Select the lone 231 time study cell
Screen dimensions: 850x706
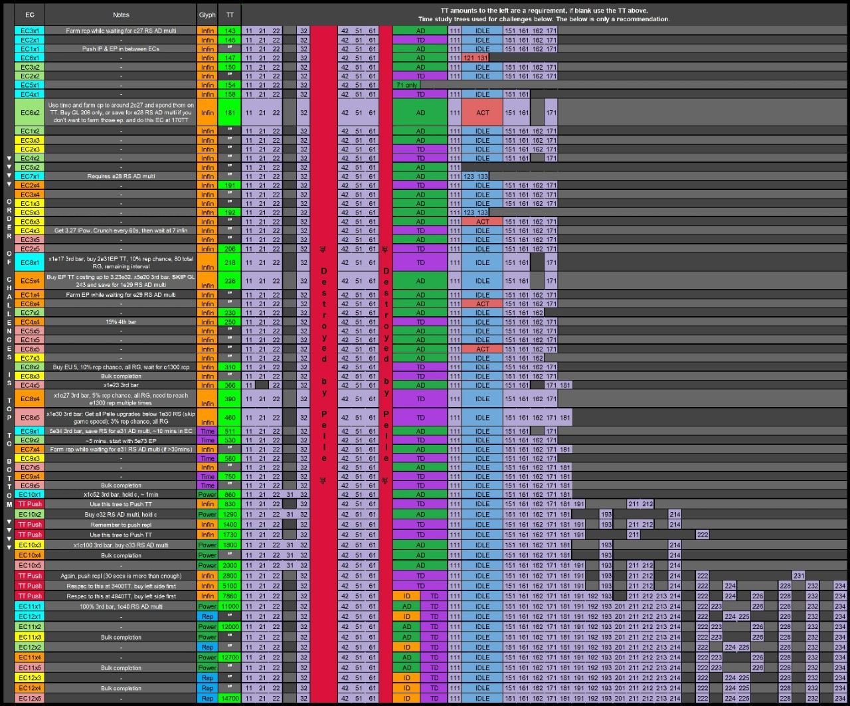point(799,575)
